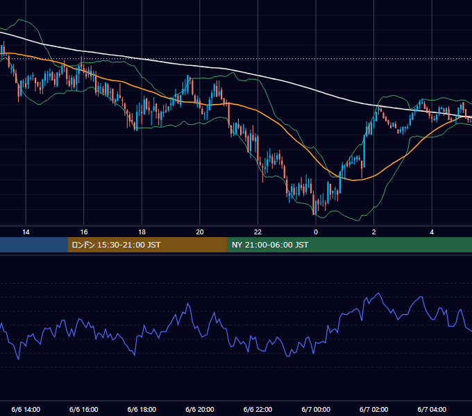Click the time axis label 14
This screenshot has width=472, height=416.
coord(26,232)
